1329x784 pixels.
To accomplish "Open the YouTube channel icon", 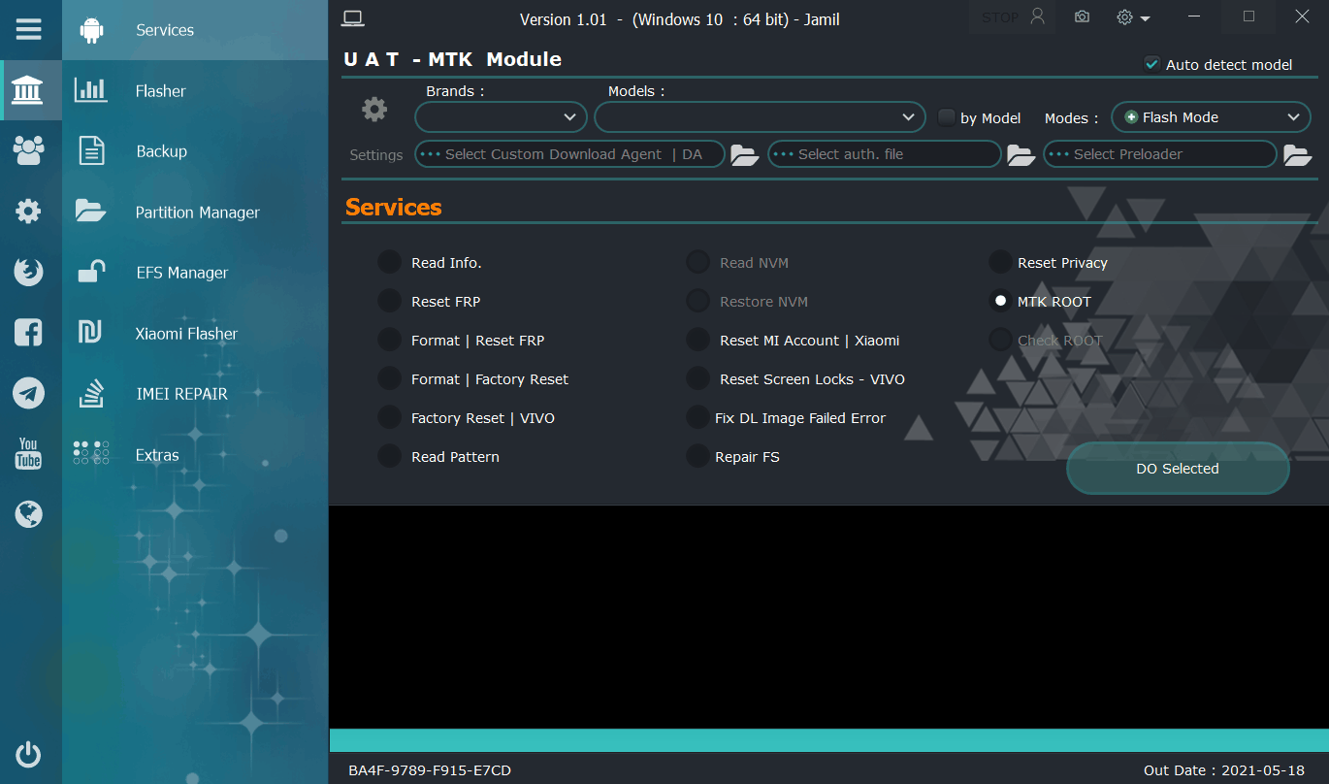I will [28, 453].
